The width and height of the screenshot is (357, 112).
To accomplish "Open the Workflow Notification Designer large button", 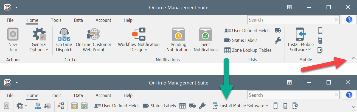I will click(139, 40).
